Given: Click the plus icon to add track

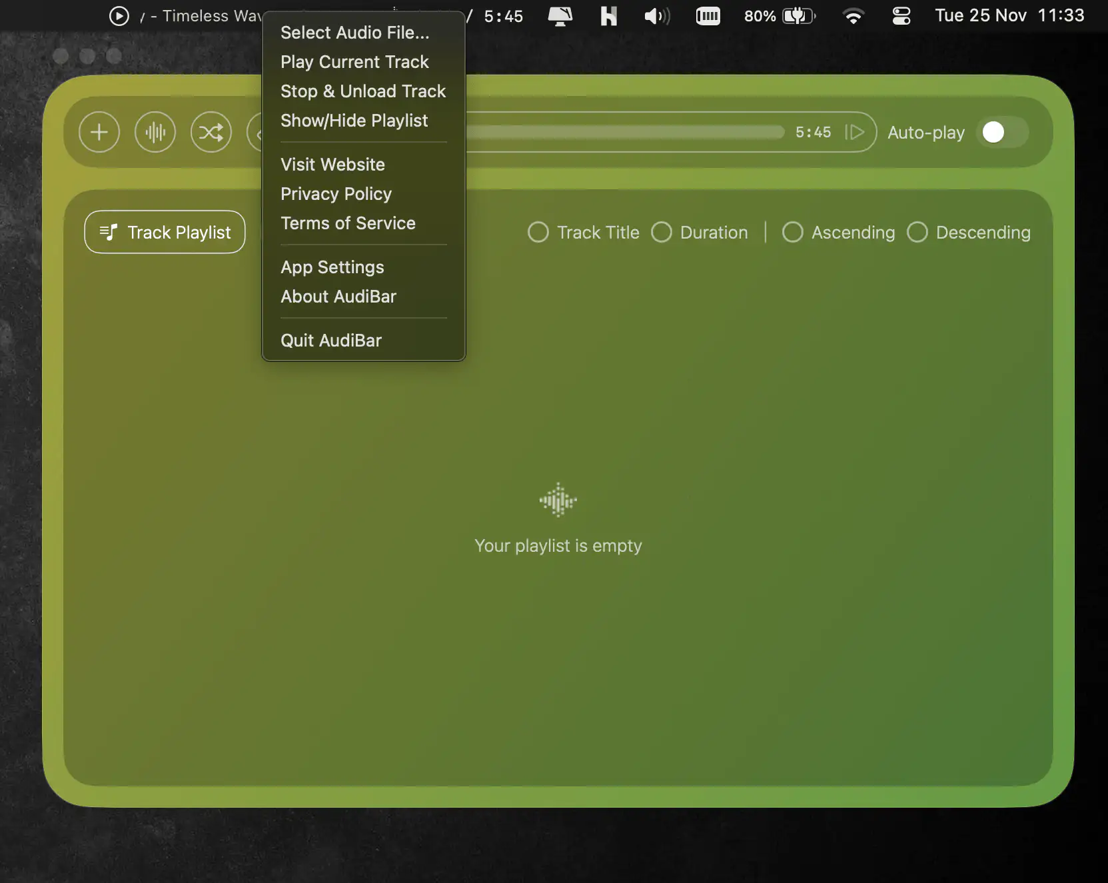Looking at the screenshot, I should [x=99, y=132].
